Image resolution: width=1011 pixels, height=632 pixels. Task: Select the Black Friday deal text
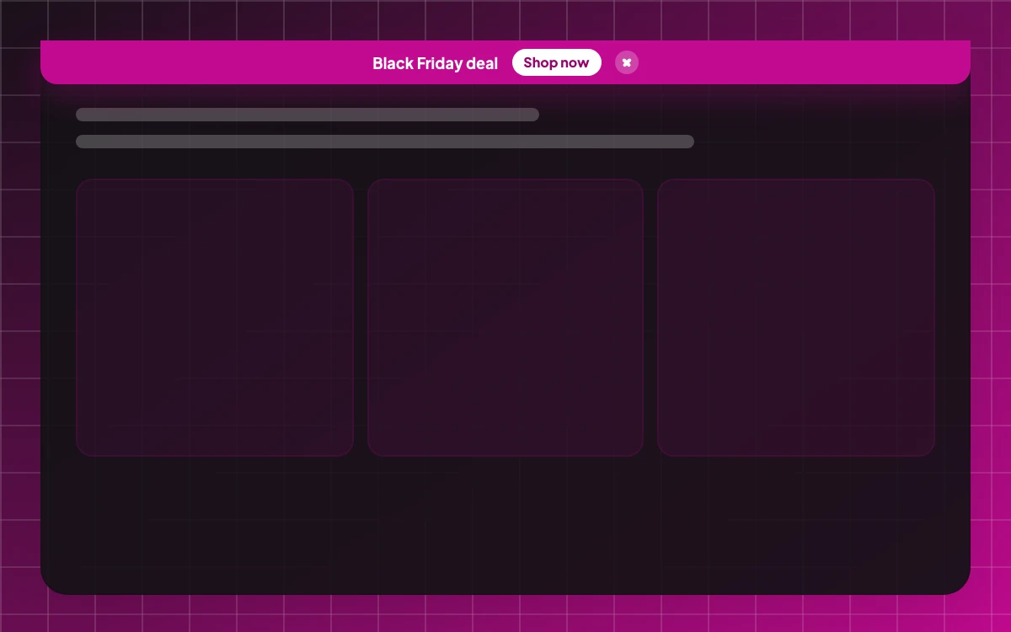pos(435,63)
